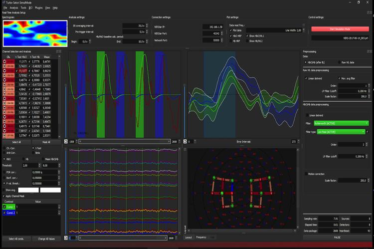Click refresh icon left of Error Intervals
374x249 pixels.
click(x=185, y=142)
